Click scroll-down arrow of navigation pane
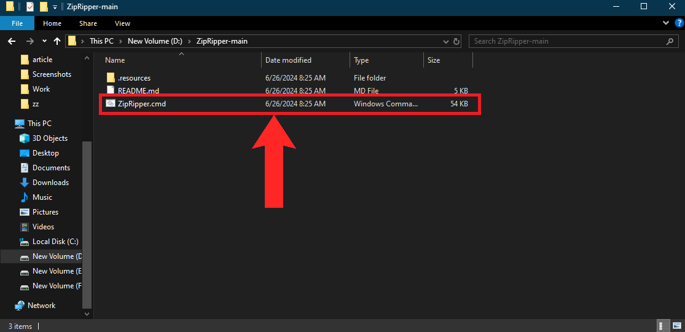Viewport: 685px width, 332px height. pyautogui.click(x=87, y=314)
